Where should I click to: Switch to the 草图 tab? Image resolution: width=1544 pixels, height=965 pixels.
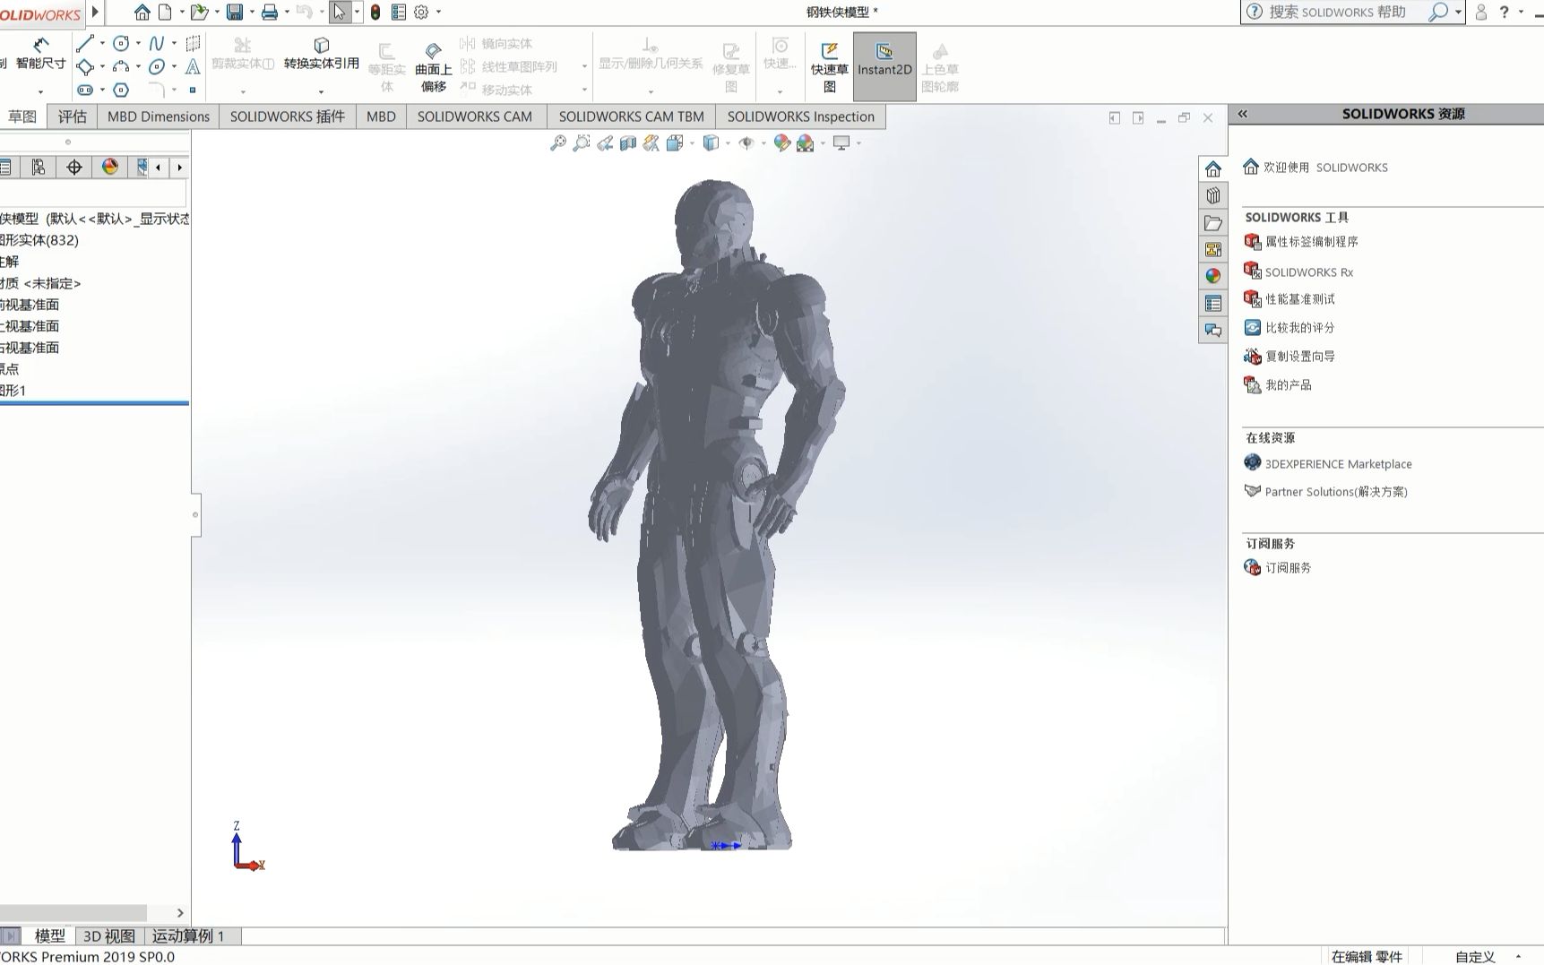tap(22, 116)
